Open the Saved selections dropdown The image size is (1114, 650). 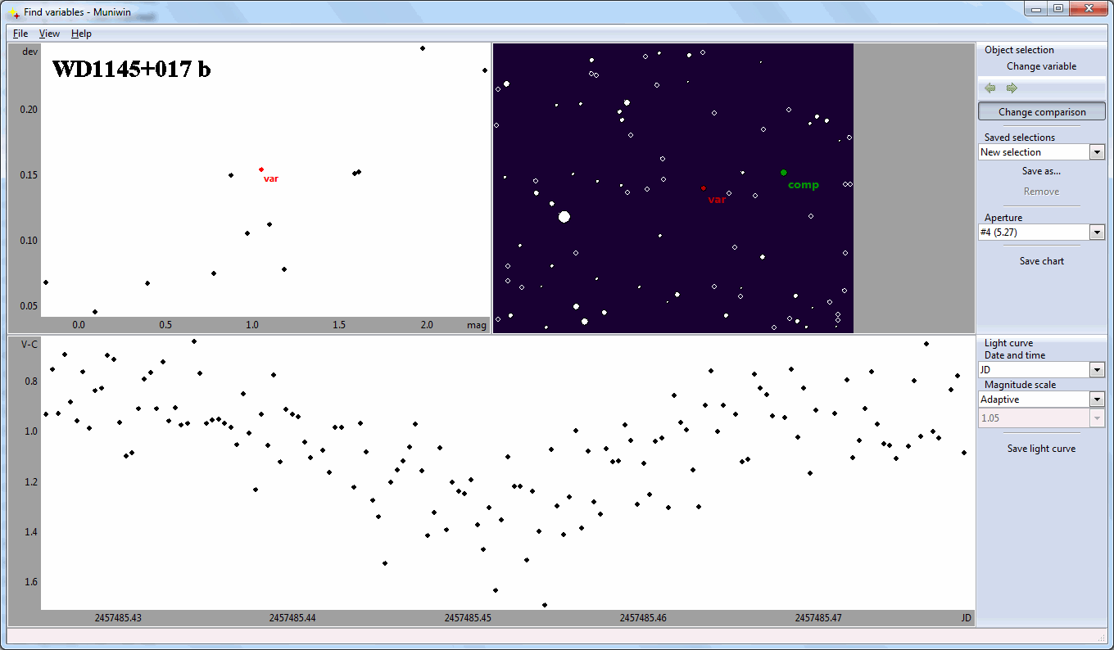click(1097, 152)
